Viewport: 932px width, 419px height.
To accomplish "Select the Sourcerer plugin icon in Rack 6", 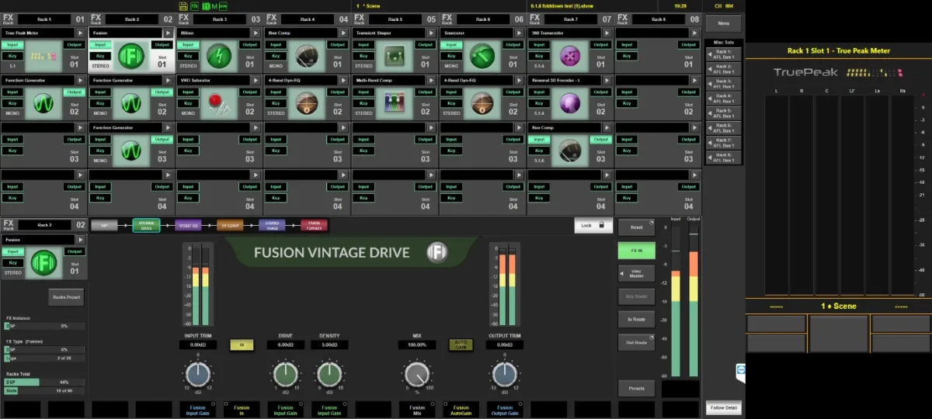I will pos(482,56).
